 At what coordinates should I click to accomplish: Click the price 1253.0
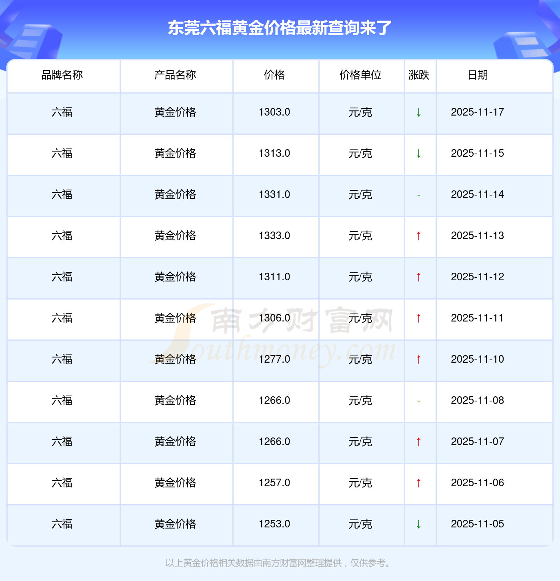point(274,524)
